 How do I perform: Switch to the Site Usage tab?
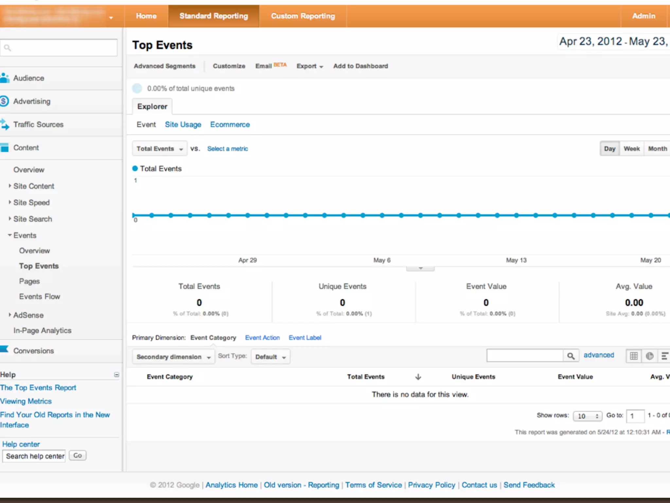[x=183, y=124]
